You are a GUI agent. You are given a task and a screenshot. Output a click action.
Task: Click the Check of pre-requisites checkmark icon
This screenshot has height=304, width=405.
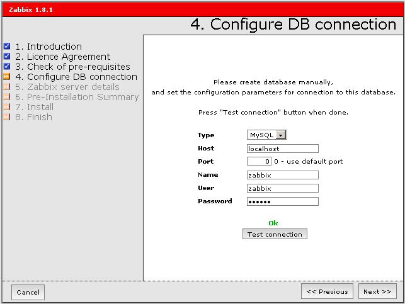[x=6, y=67]
